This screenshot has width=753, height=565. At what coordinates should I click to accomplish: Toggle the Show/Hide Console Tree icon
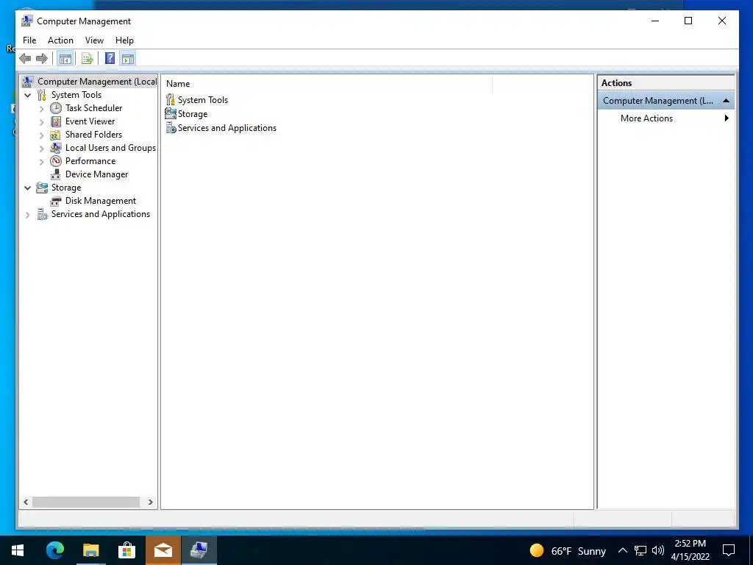click(x=65, y=59)
